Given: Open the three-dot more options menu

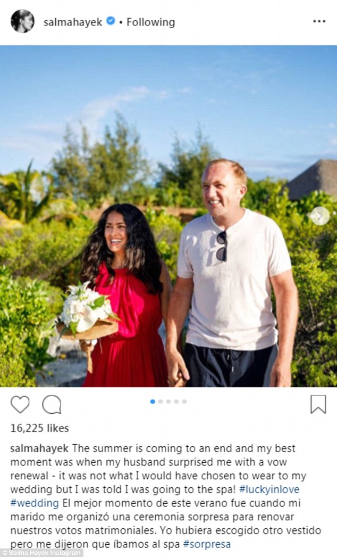Looking at the screenshot, I should [x=319, y=22].
